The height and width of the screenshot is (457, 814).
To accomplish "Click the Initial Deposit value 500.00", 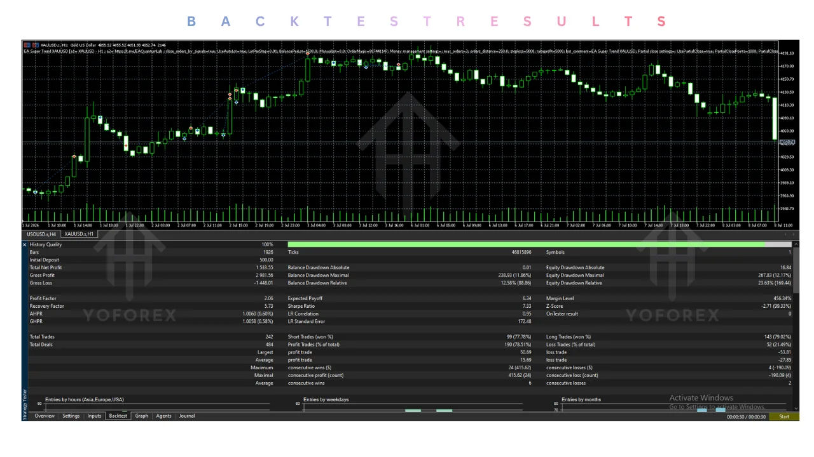I will (266, 260).
